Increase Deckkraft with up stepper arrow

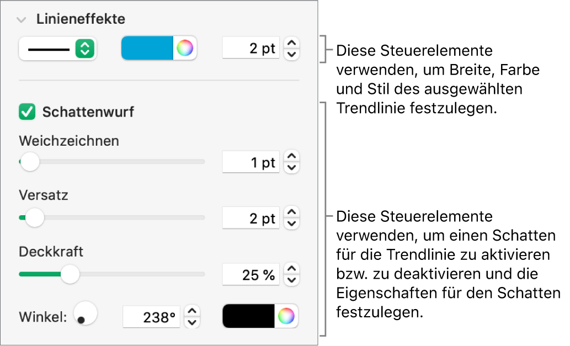[x=292, y=269]
